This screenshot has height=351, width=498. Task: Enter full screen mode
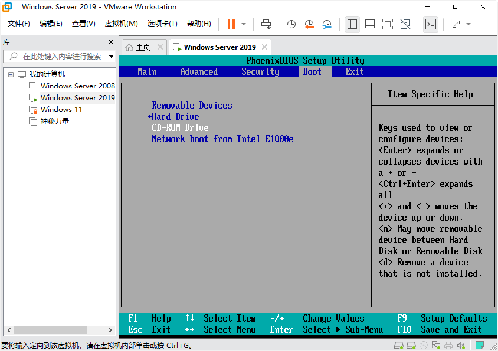tap(387, 24)
